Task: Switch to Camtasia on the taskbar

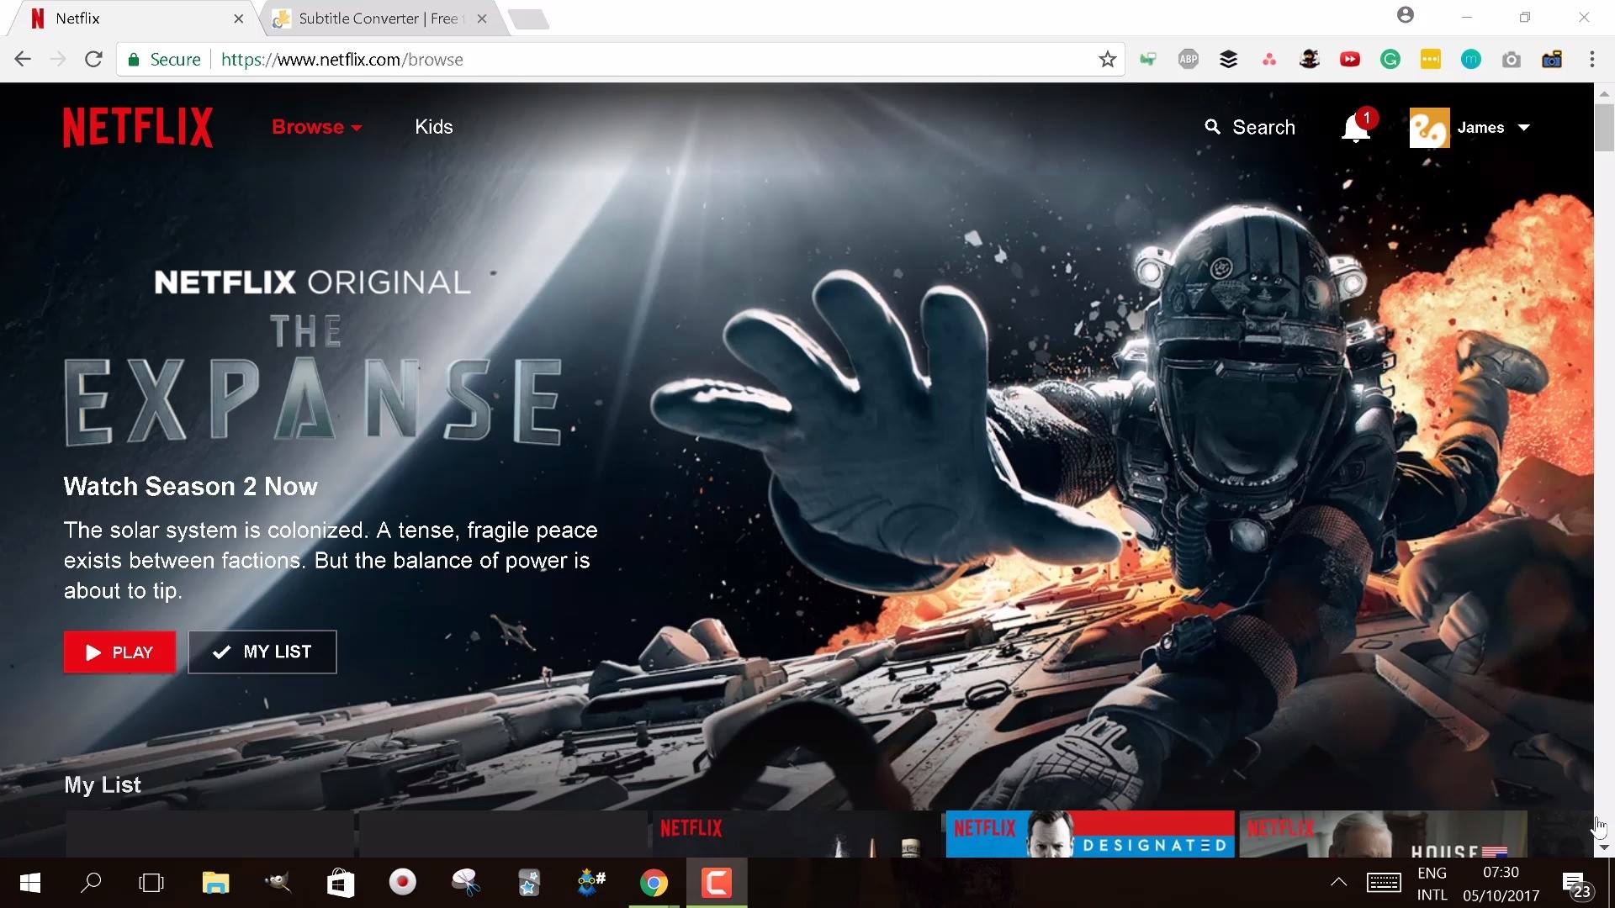Action: (x=717, y=883)
